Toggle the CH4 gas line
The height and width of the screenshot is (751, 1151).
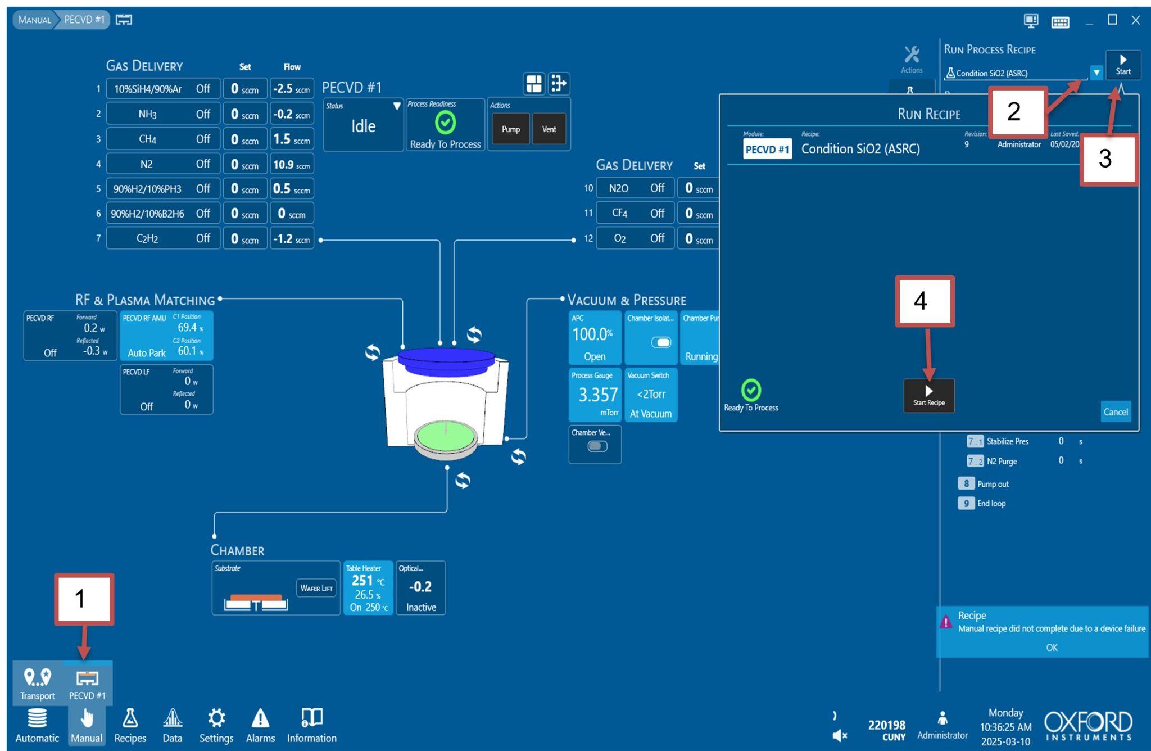(x=163, y=139)
